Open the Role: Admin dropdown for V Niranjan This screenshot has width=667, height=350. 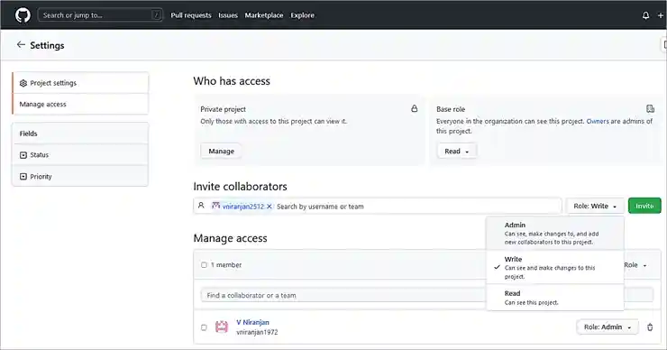coord(608,327)
